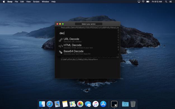The width and height of the screenshot is (175, 109).
Task: Launch Messages from the Dock
Action: (x=88, y=104)
